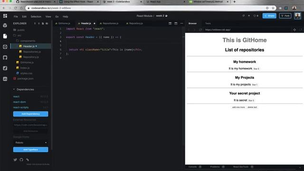Viewport: 304px width, 171px height.
Task: Open the Deployment rocket icon in sidebar
Action: [x=5, y=68]
